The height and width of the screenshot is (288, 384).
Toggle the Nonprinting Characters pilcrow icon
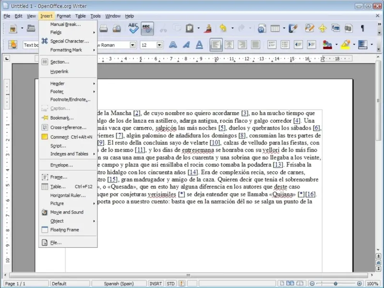(x=362, y=28)
